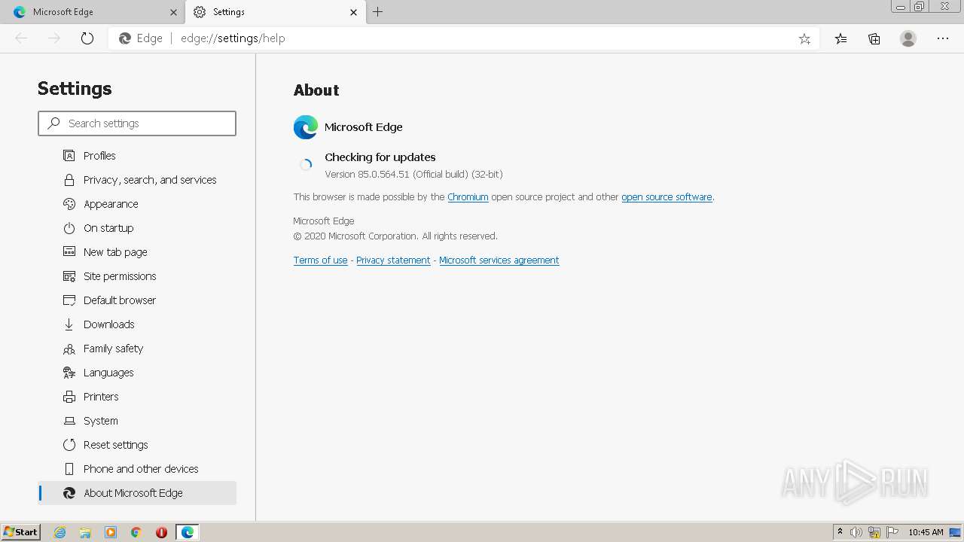964x542 pixels.
Task: Launch Opera from the taskbar
Action: [161, 532]
